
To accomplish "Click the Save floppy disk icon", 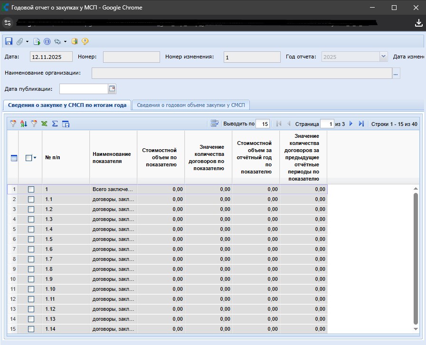I will (x=9, y=41).
